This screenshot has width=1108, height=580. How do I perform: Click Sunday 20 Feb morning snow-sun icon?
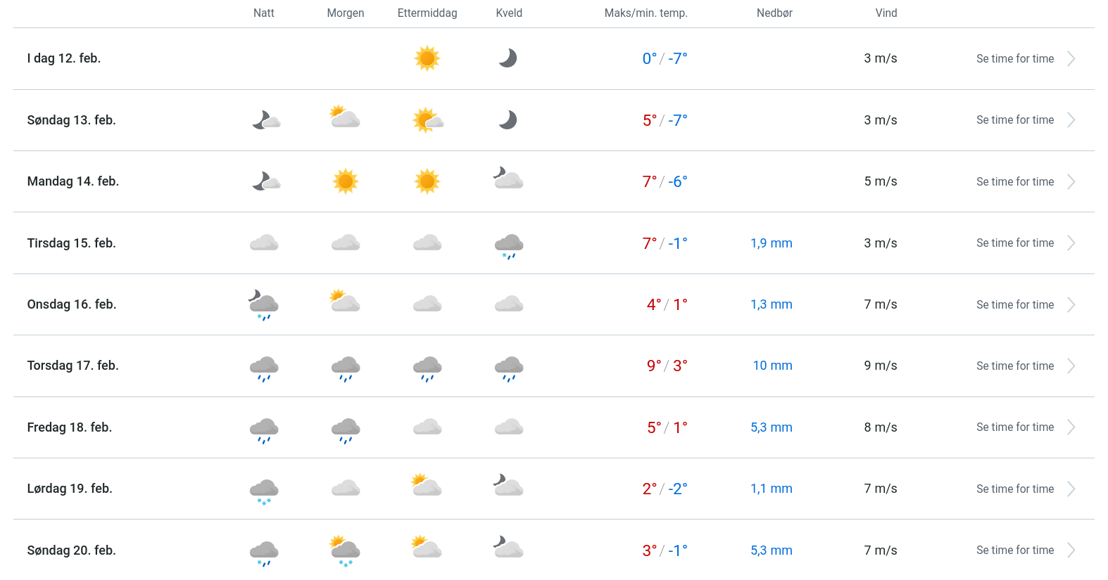pos(345,550)
